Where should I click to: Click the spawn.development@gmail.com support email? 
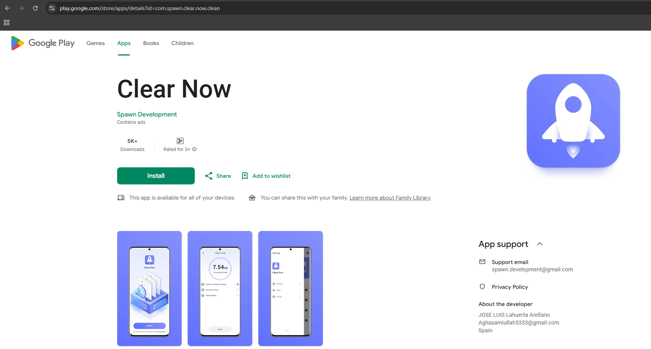click(x=532, y=269)
